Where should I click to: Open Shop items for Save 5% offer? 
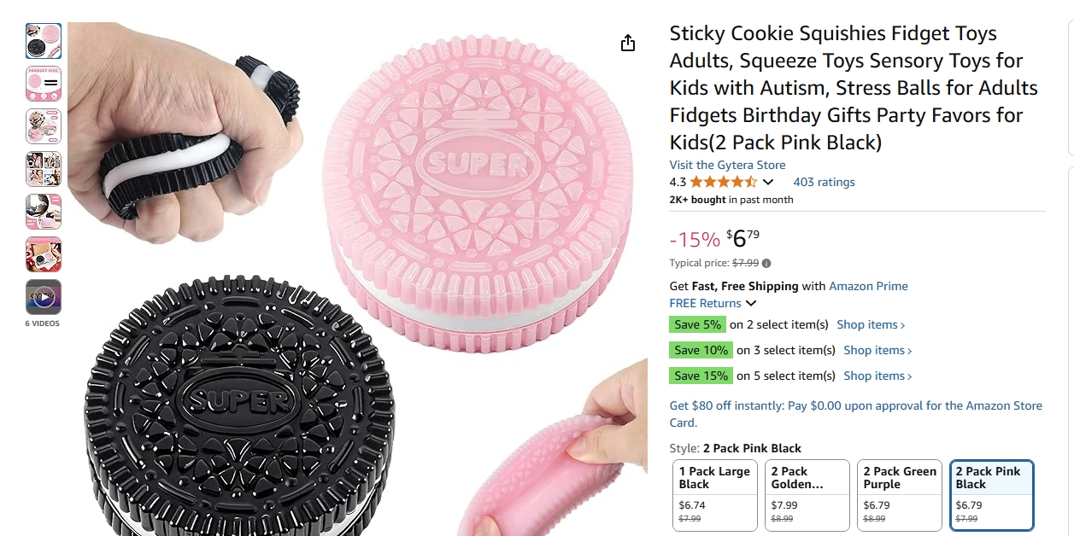click(871, 324)
